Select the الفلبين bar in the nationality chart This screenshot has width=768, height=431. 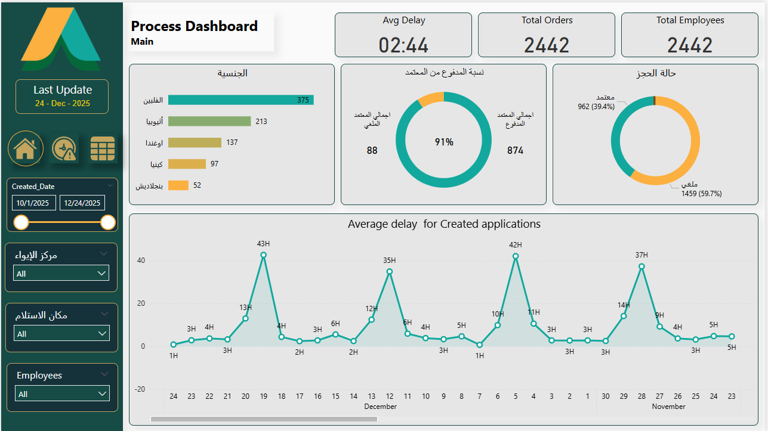240,100
